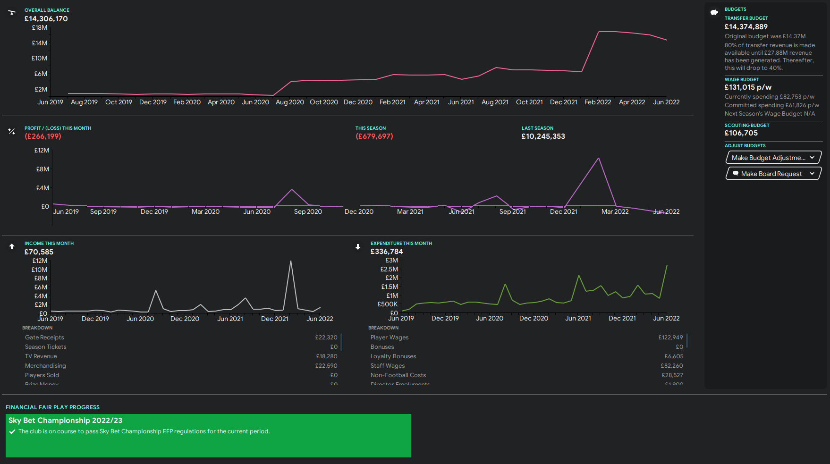Viewport: 830px width, 464px height.
Task: Click the Original budget was £14.37M text
Action: coord(765,36)
